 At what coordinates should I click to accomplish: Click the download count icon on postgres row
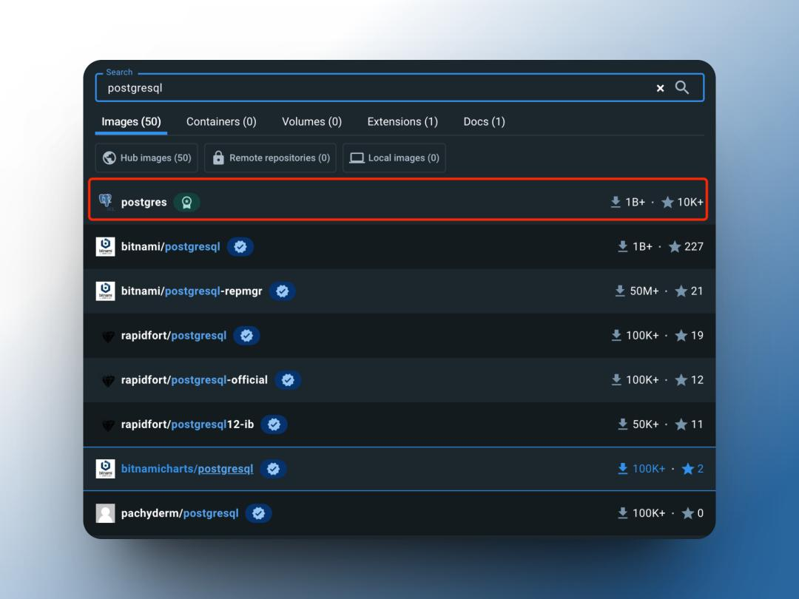(x=615, y=201)
